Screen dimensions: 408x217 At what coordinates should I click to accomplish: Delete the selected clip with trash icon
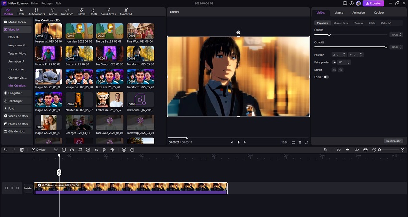point(22,150)
